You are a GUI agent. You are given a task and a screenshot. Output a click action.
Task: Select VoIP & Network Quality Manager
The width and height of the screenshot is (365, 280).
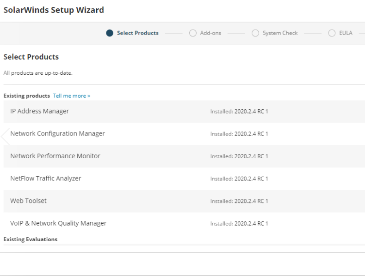click(58, 223)
